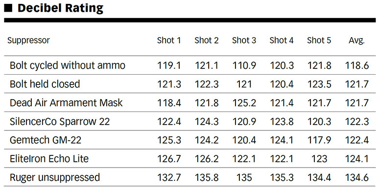The image size is (377, 192).
Task: Select the Suppressor column header
Action: point(28,41)
